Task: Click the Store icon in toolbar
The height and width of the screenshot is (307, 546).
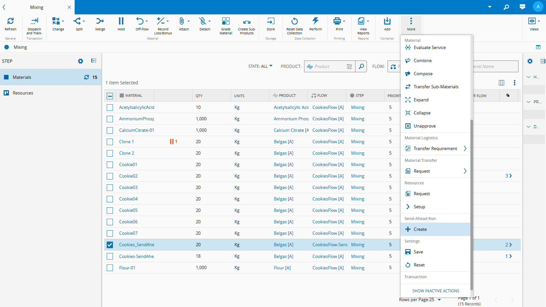Action: point(271,22)
